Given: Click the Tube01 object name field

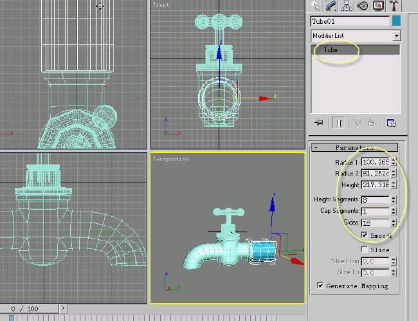Looking at the screenshot, I should pos(350,21).
